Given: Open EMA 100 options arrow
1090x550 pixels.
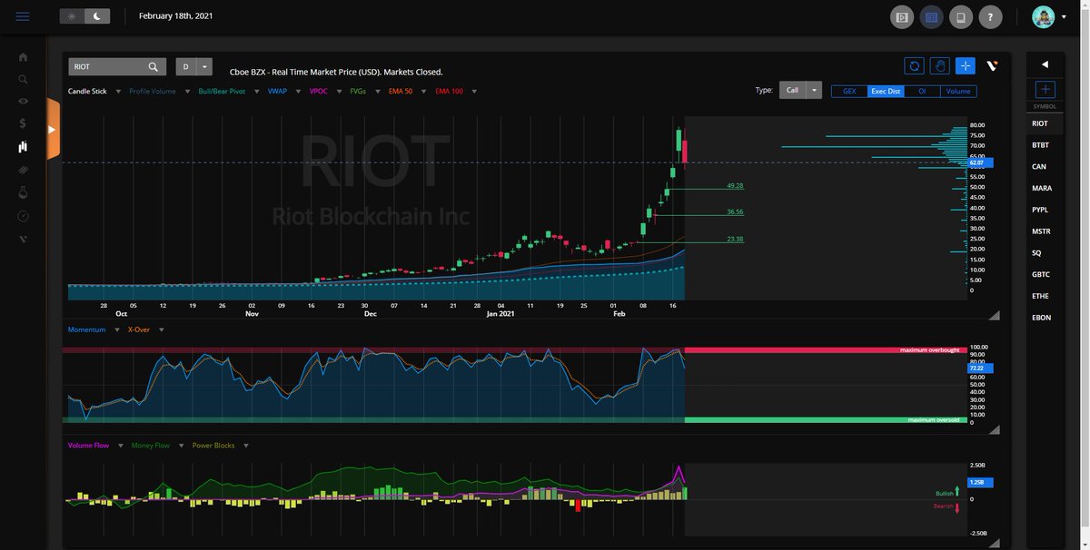Looking at the screenshot, I should [474, 92].
